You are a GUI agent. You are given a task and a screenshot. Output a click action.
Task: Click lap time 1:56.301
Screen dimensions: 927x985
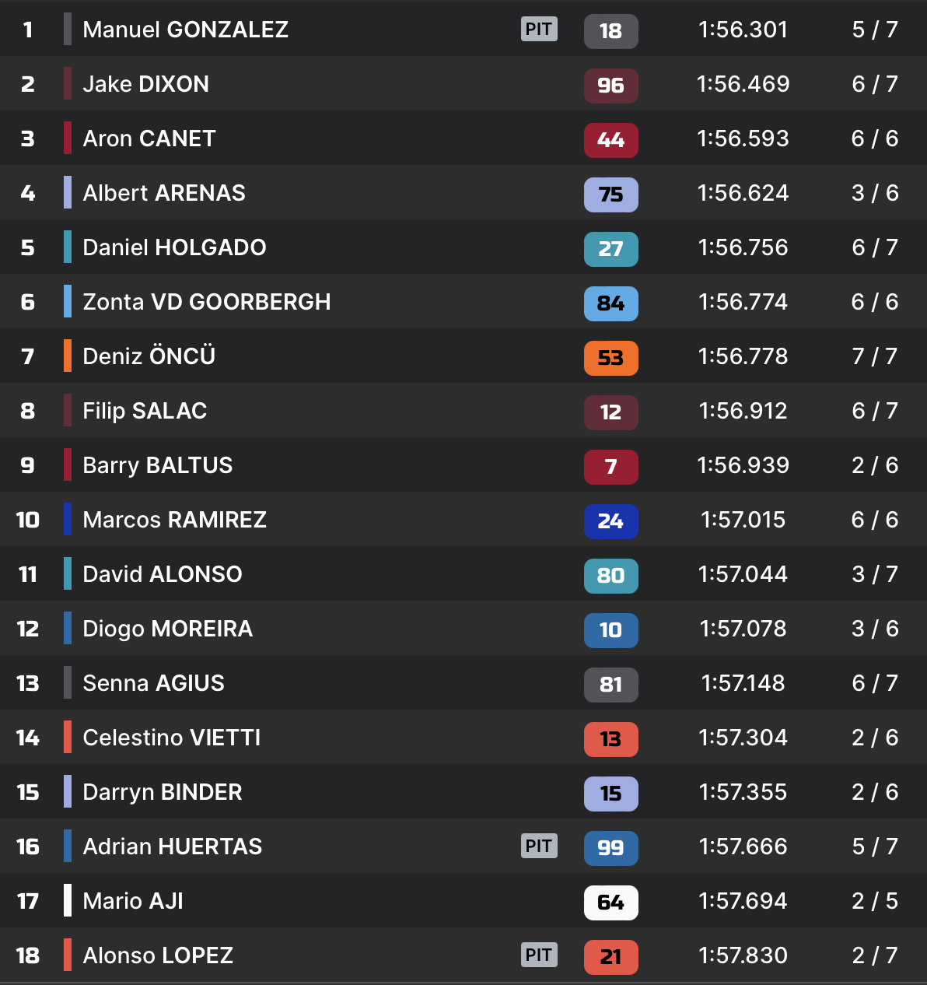pos(743,30)
